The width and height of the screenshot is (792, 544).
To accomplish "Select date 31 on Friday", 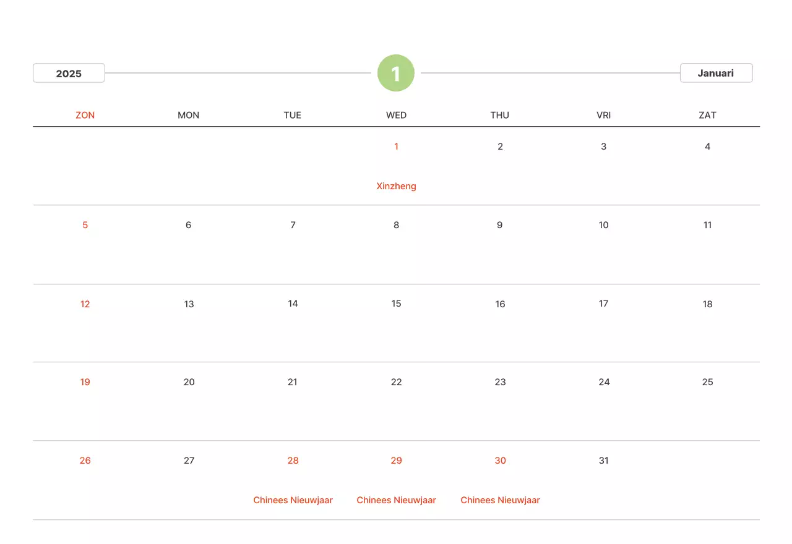I will [x=604, y=461].
